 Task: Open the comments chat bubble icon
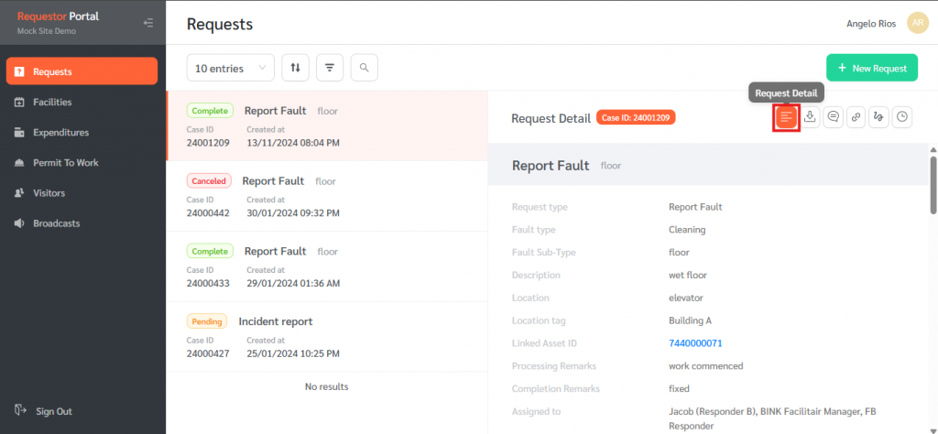click(833, 117)
